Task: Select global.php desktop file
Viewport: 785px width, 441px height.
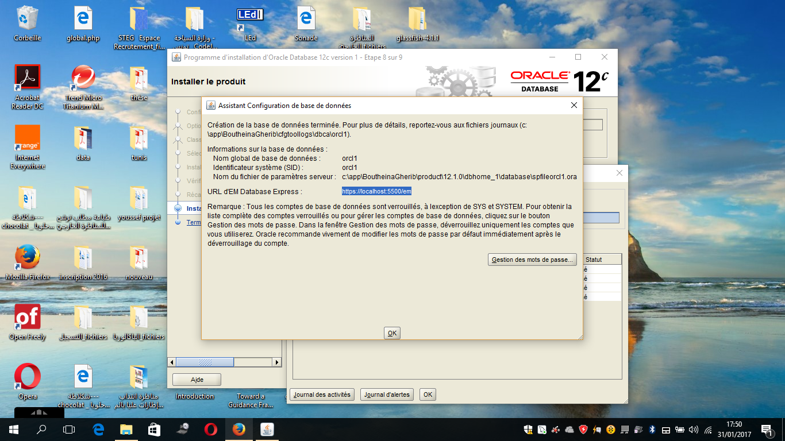Action: 83,24
